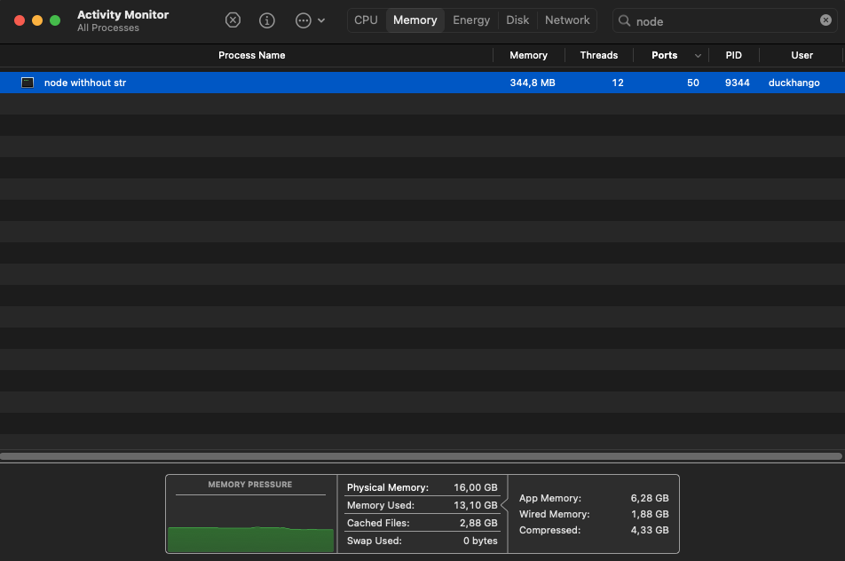Image resolution: width=845 pixels, height=561 pixels.
Task: Open the Energy tab
Action: (x=471, y=20)
